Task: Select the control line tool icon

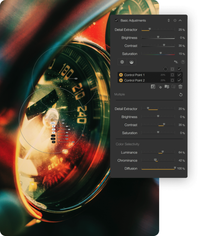Action: click(132, 62)
